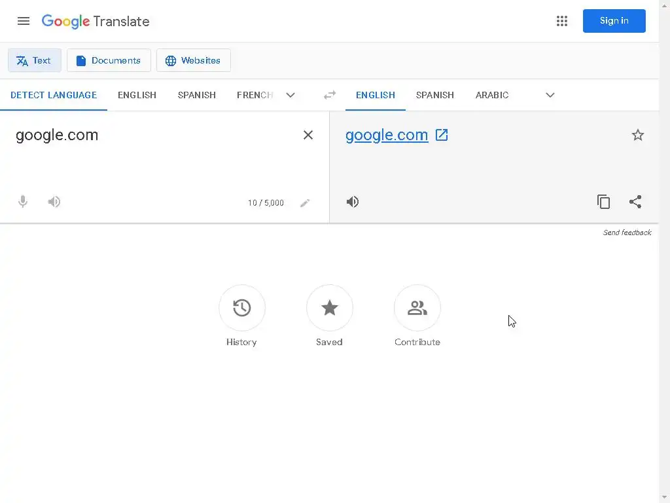Switch to Websites translation mode
670x503 pixels.
[x=193, y=60]
